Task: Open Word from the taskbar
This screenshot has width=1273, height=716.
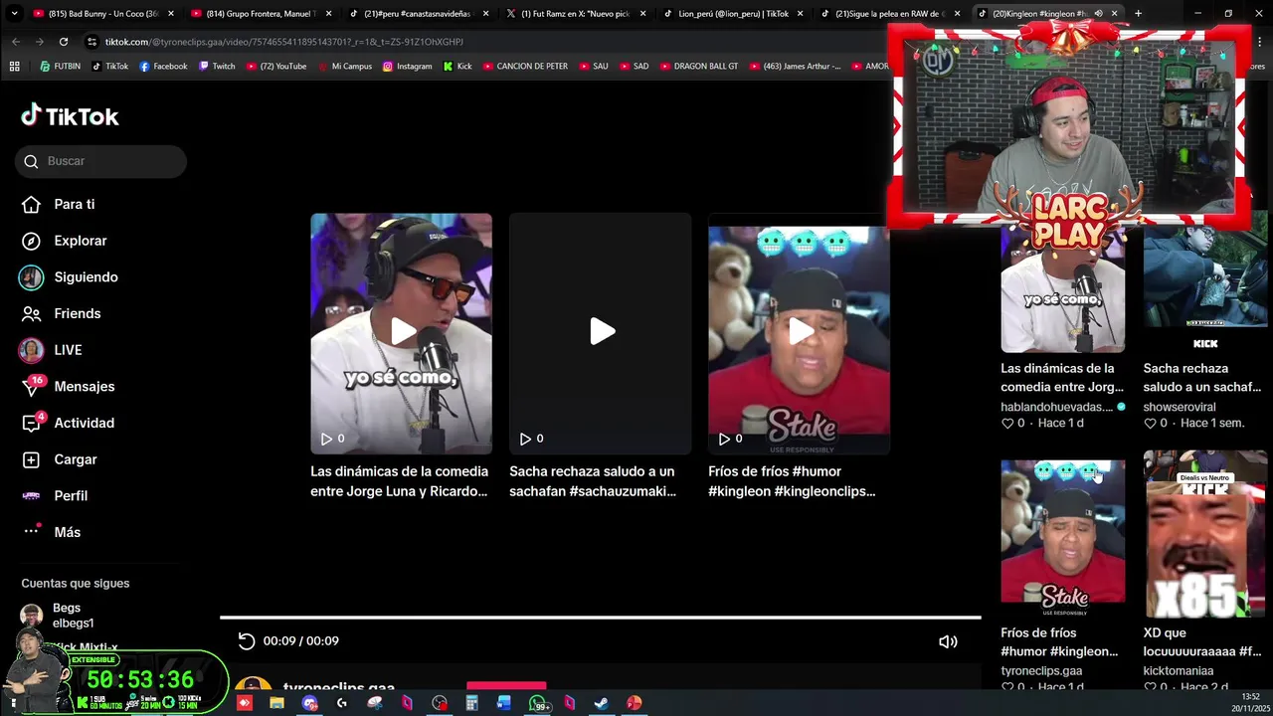Action: click(x=504, y=703)
